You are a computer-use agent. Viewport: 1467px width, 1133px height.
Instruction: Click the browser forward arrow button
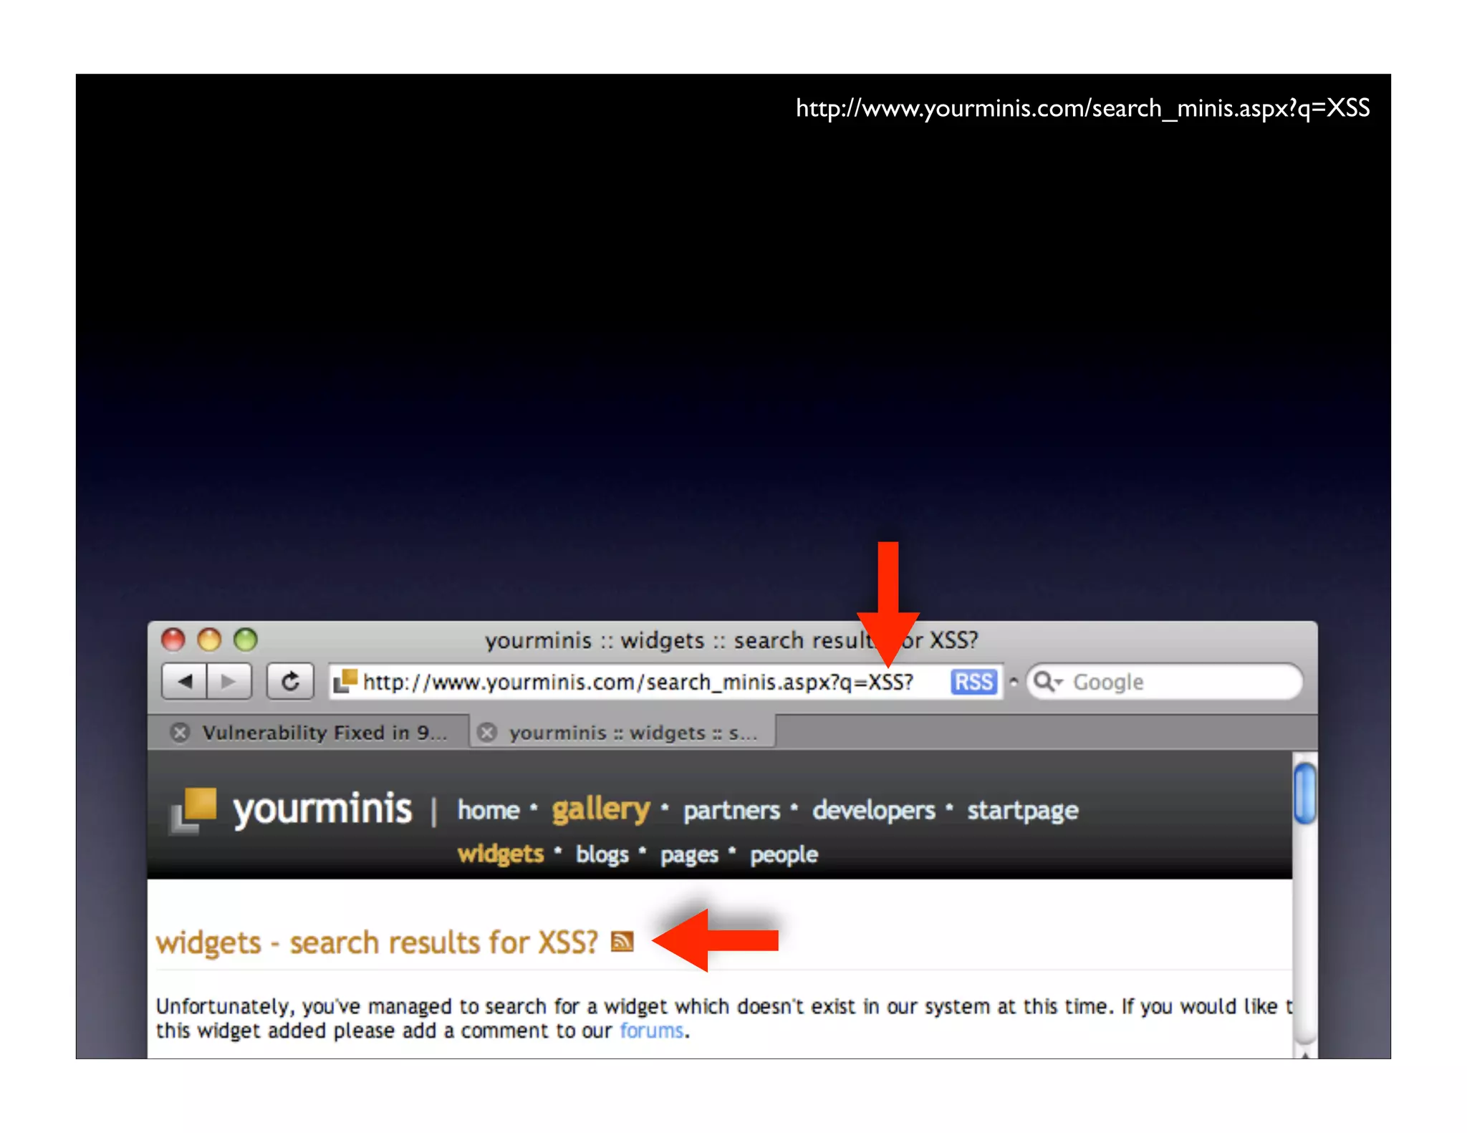coord(229,681)
